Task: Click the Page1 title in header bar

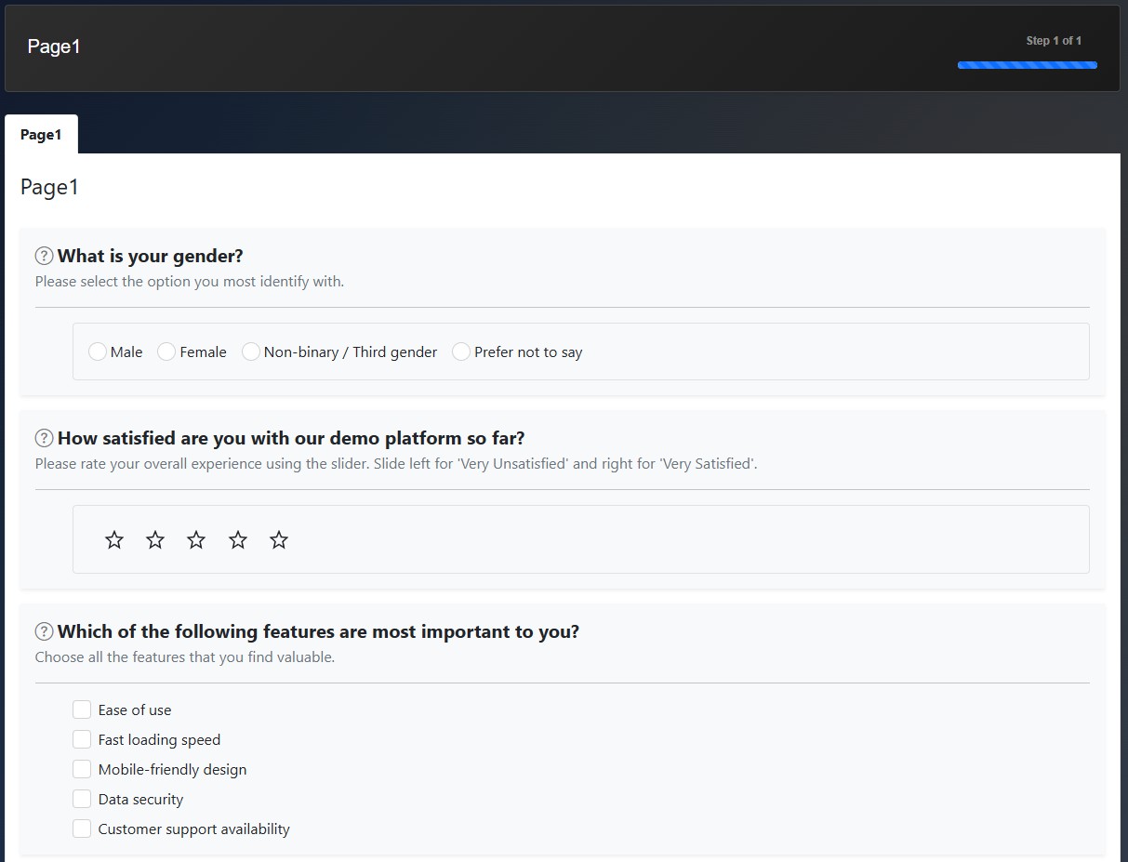Action: click(x=54, y=46)
